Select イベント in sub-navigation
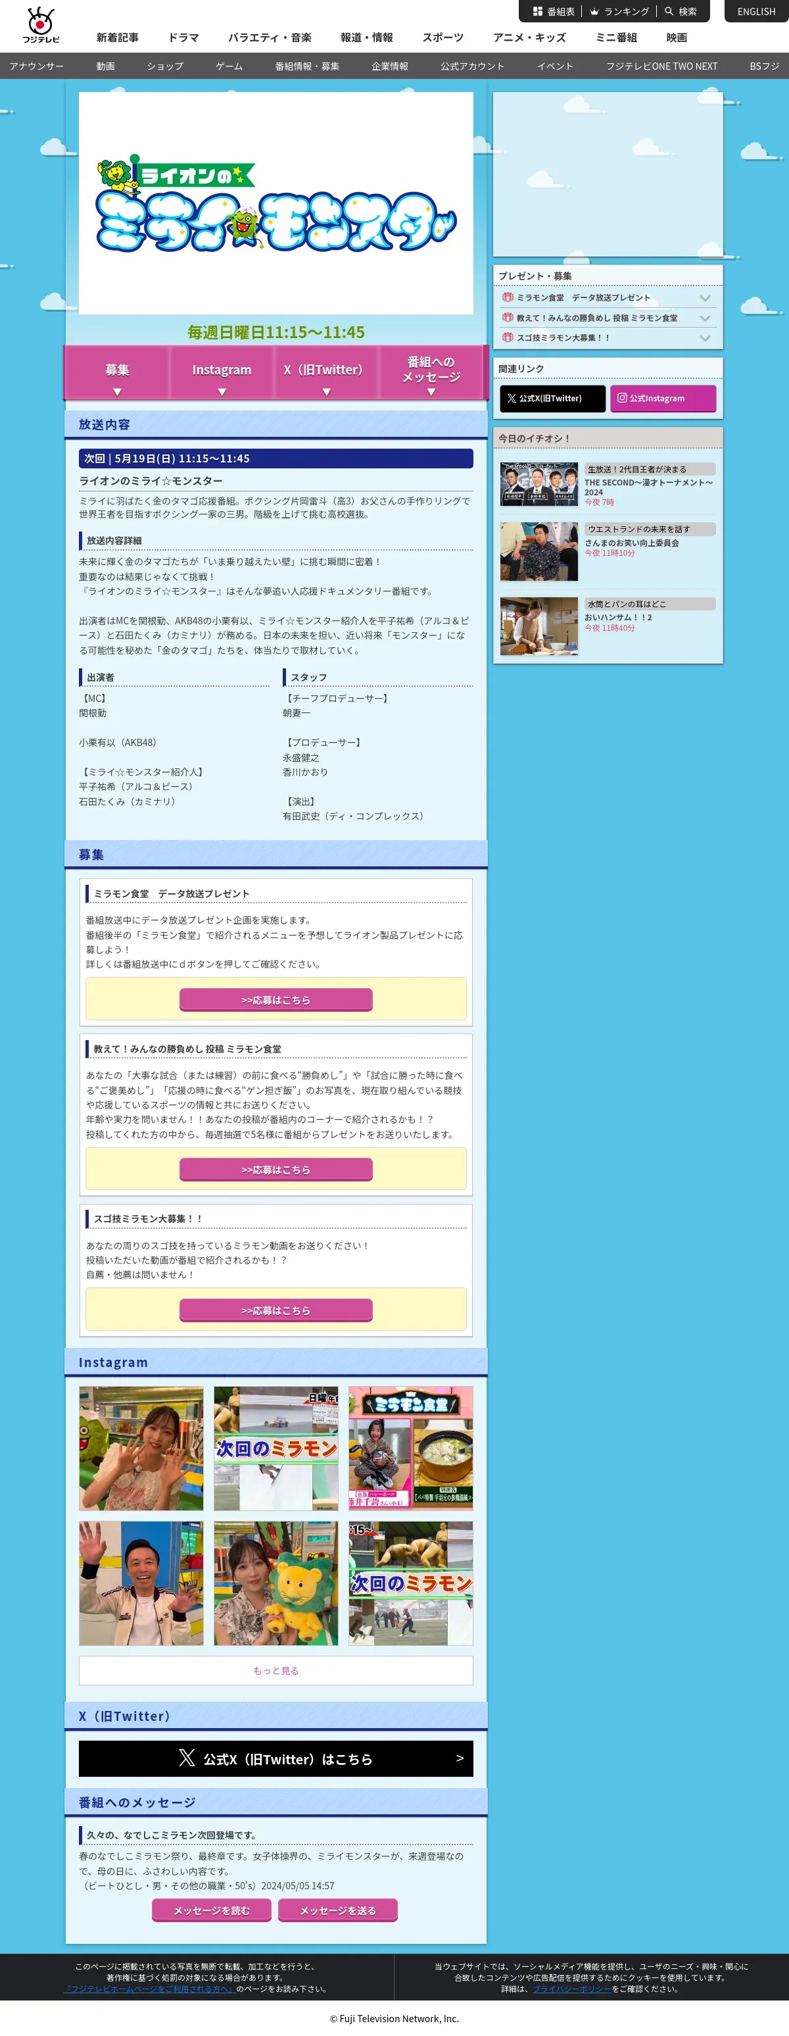 (x=554, y=66)
